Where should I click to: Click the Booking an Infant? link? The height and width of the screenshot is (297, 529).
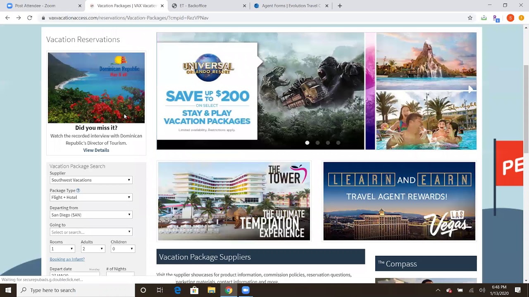coord(67,259)
